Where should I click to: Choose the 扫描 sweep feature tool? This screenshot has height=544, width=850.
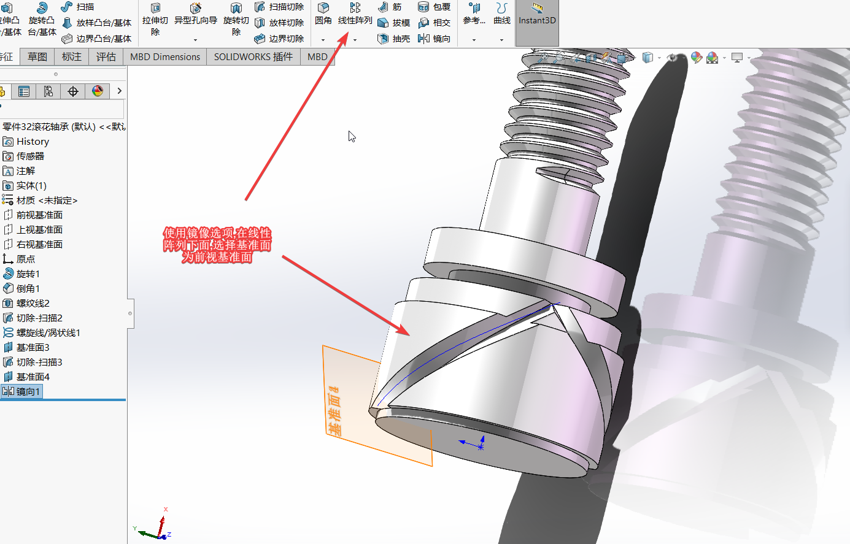coord(78,7)
